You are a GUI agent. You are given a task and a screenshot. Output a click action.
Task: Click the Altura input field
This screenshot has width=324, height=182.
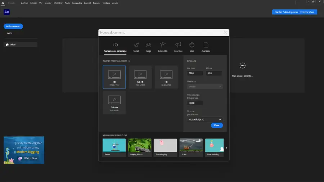[213, 73]
